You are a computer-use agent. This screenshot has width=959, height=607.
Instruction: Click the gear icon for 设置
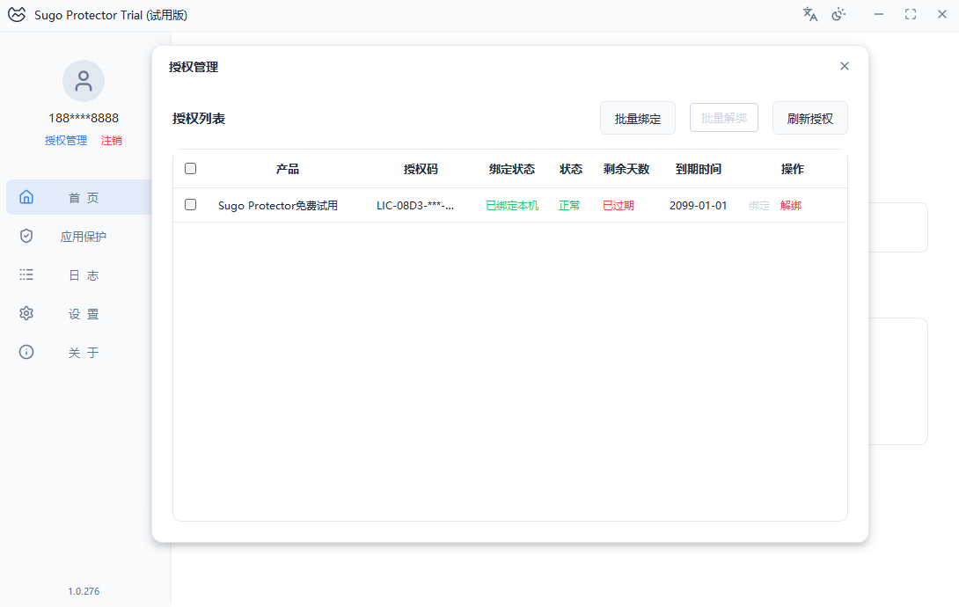click(x=26, y=313)
